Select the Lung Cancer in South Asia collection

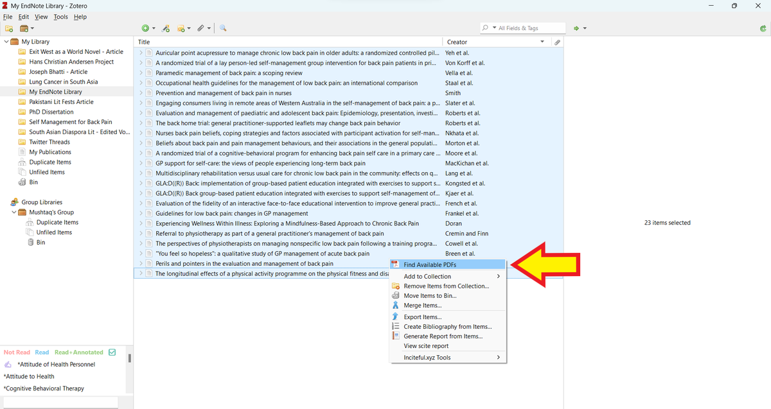pyautogui.click(x=63, y=82)
